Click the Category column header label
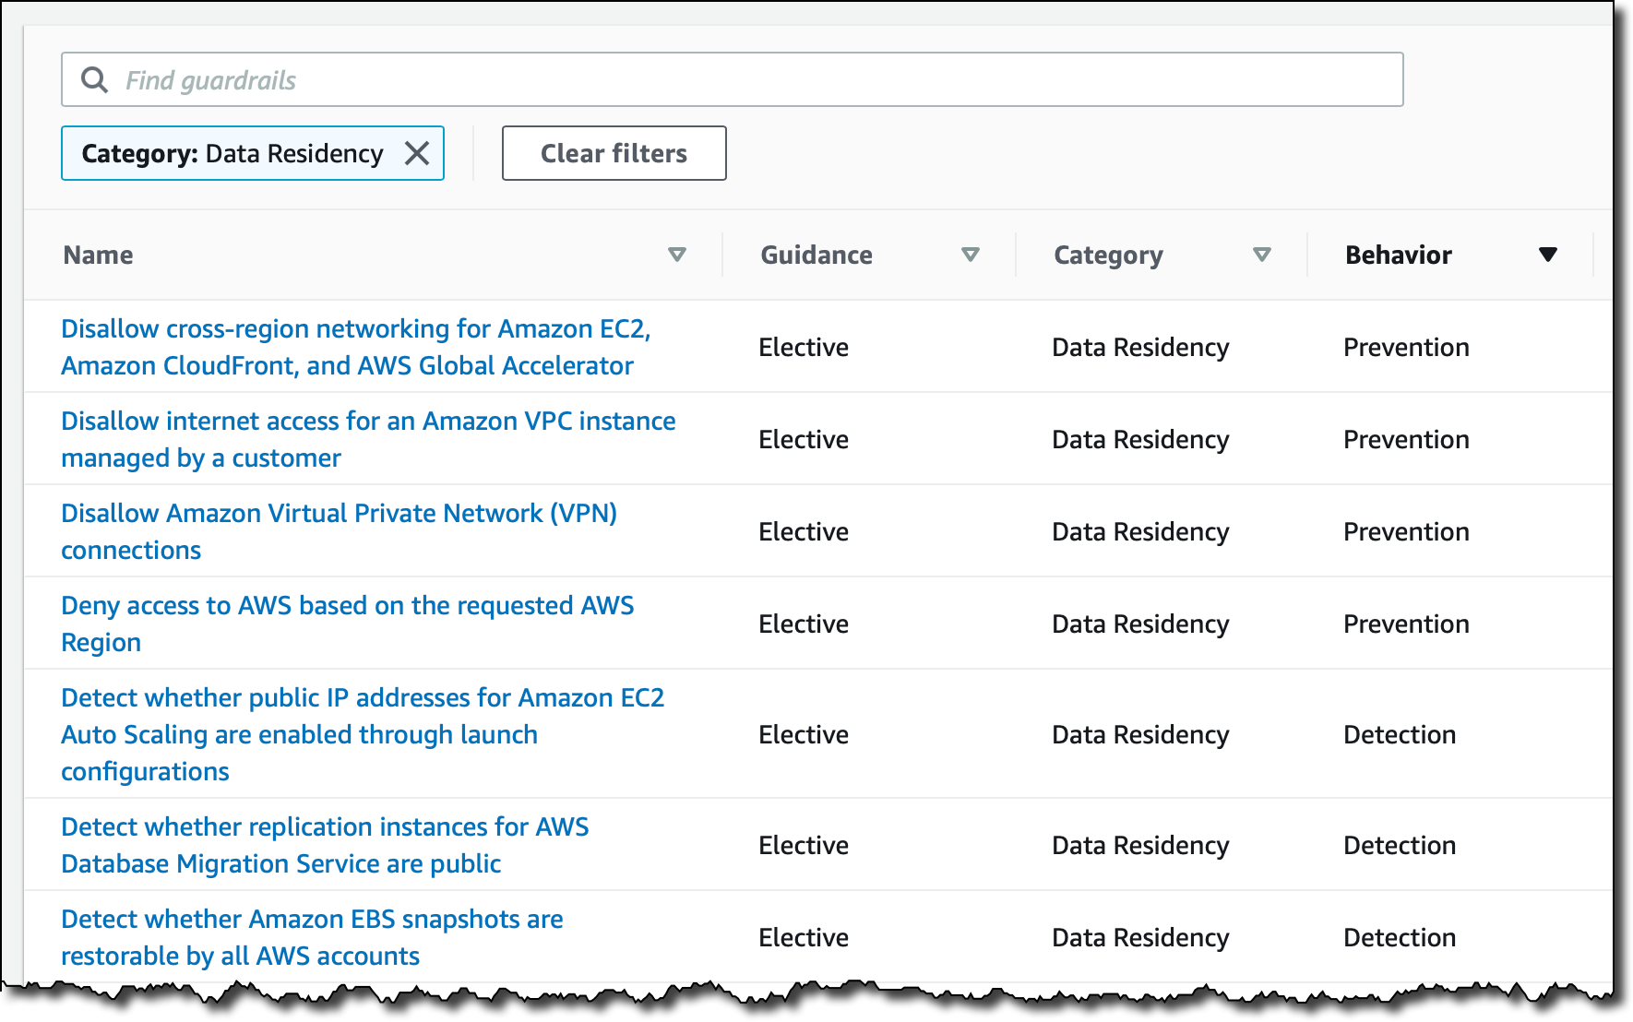 point(1108,255)
